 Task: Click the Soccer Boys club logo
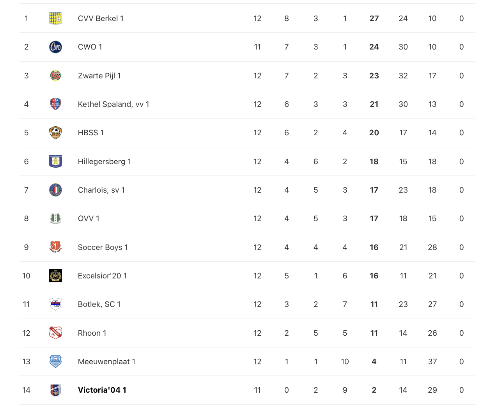(x=55, y=247)
